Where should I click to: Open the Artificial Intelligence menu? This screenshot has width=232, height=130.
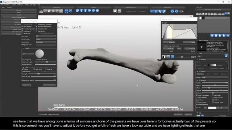pyautogui.click(x=17, y=5)
